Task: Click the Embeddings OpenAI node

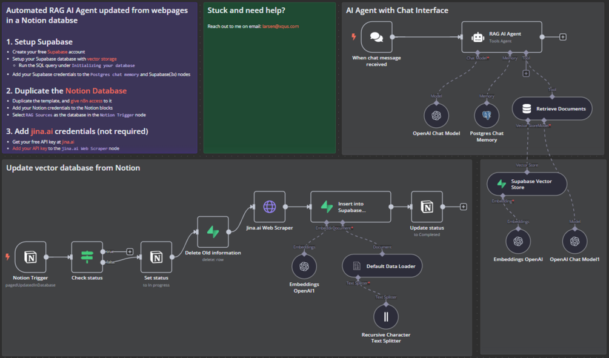Action: pos(518,241)
